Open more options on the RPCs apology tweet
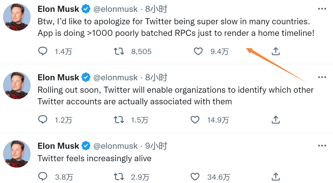 [322, 9]
